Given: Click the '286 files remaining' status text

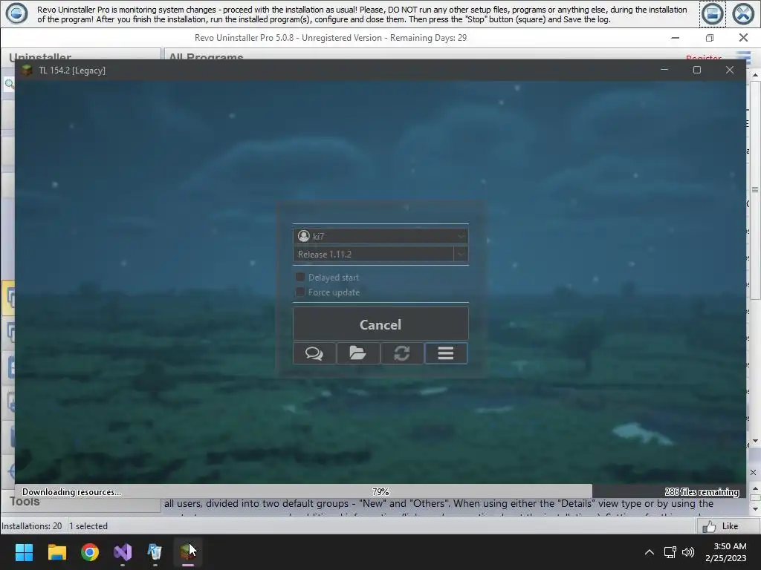Looking at the screenshot, I should (x=702, y=491).
